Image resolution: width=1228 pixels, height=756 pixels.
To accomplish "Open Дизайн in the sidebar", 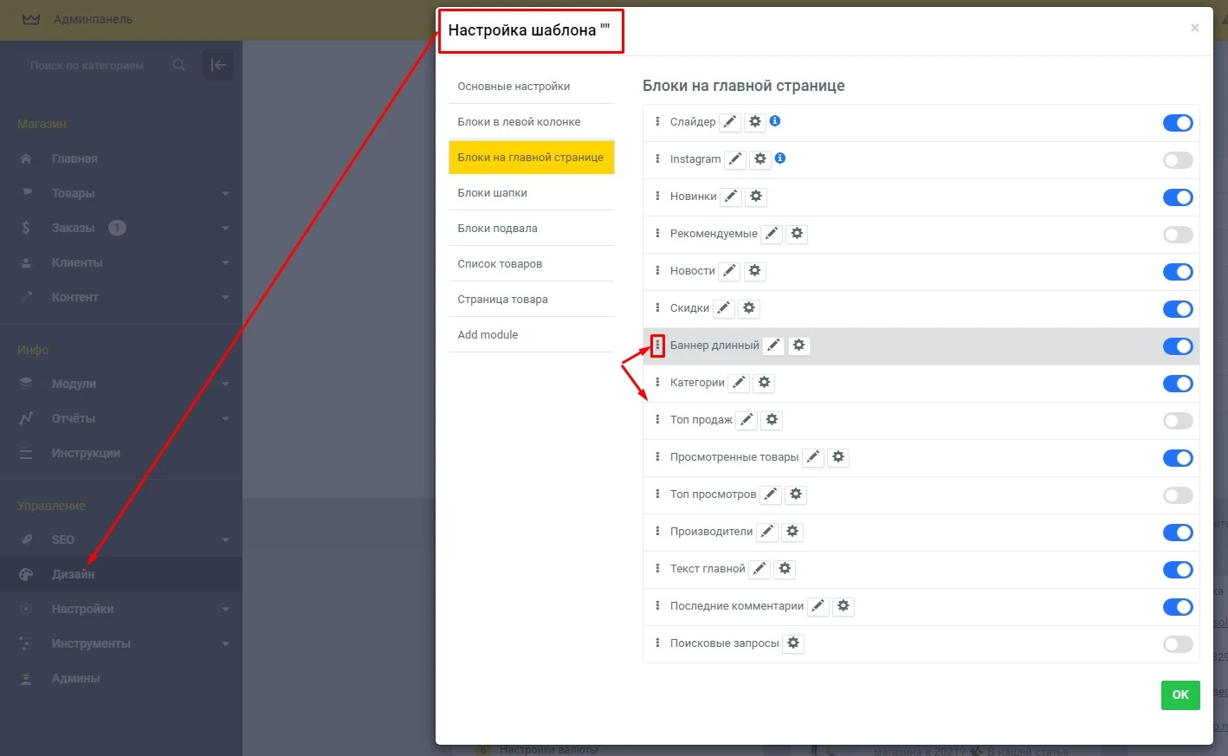I will (x=74, y=574).
